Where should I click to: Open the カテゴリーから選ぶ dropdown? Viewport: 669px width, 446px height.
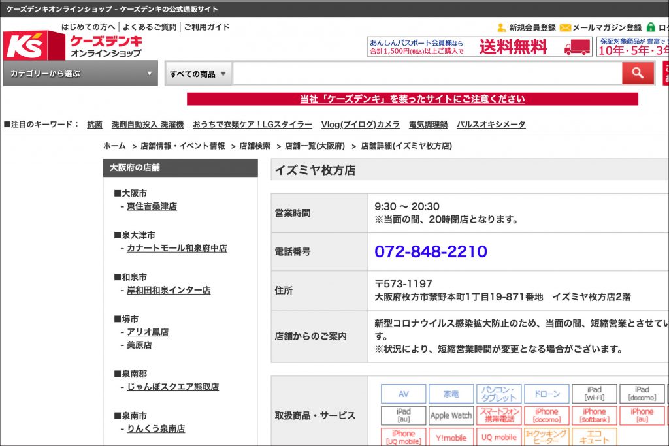click(x=80, y=74)
